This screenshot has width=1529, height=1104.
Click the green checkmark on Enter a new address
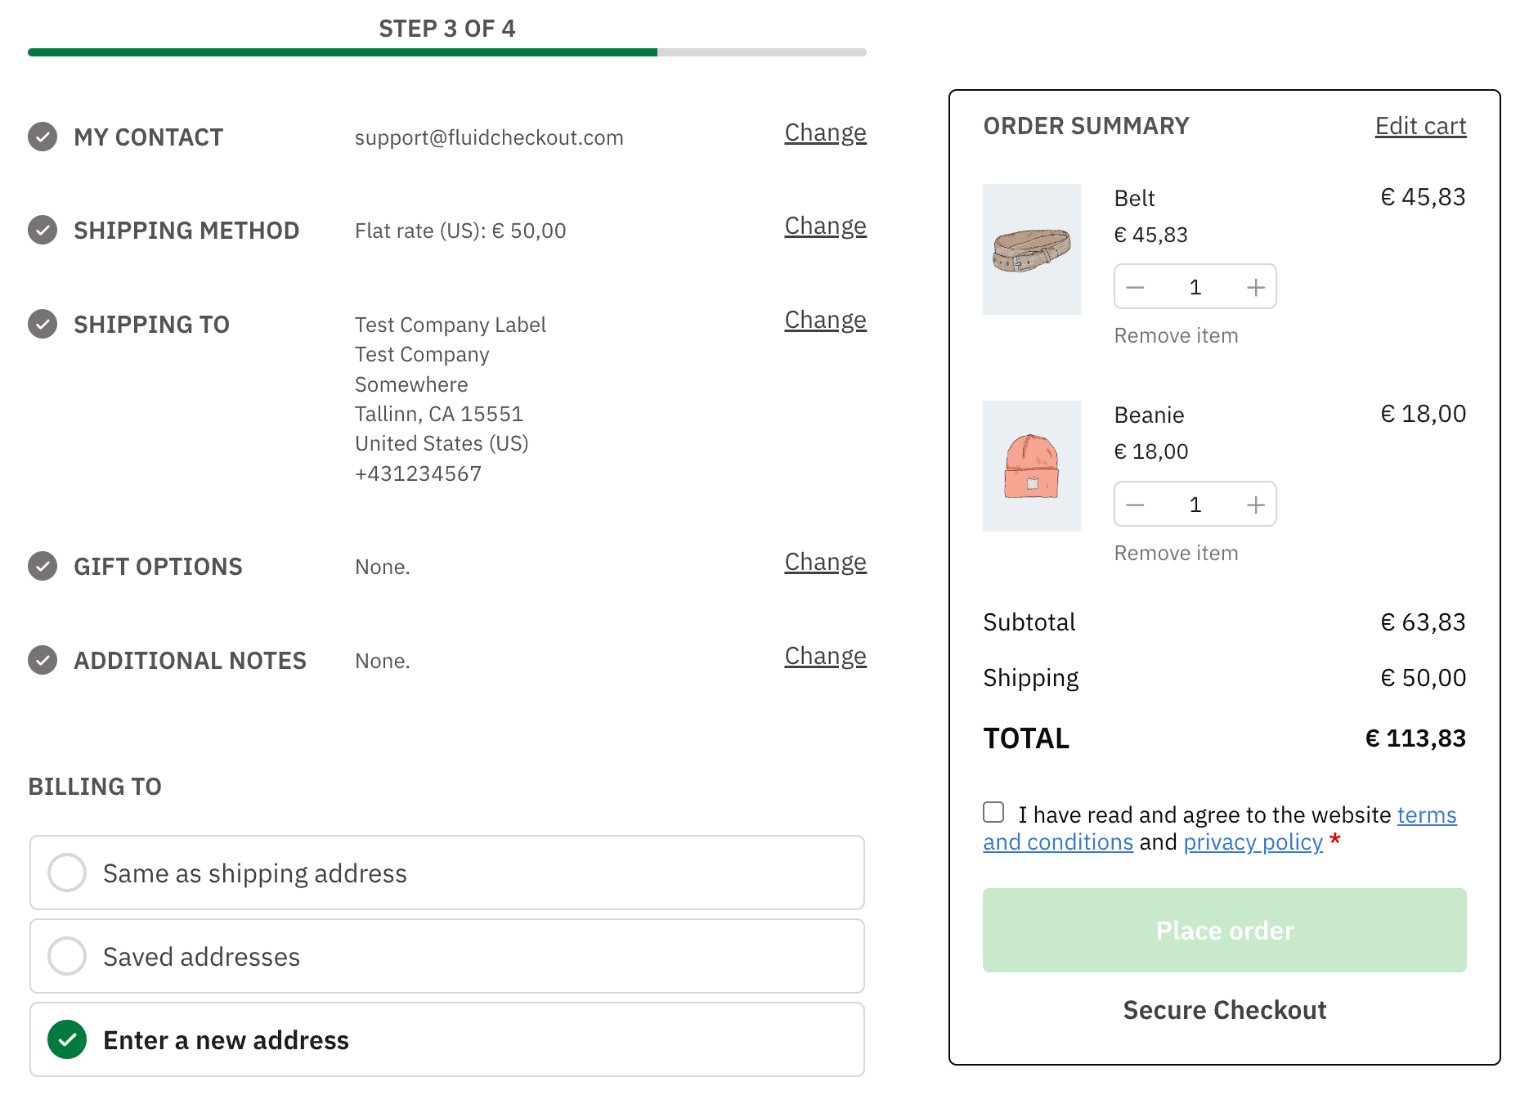click(67, 1039)
